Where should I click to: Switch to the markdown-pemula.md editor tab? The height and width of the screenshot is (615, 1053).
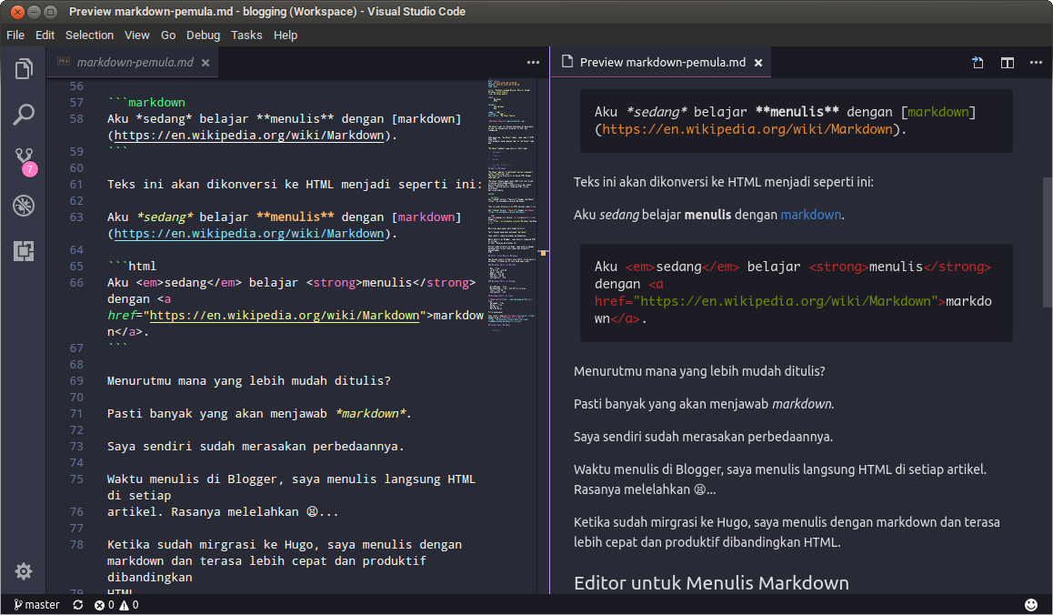tap(136, 64)
